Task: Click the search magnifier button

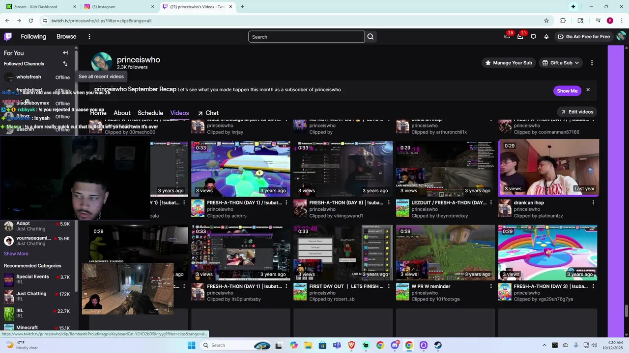Action: [371, 37]
